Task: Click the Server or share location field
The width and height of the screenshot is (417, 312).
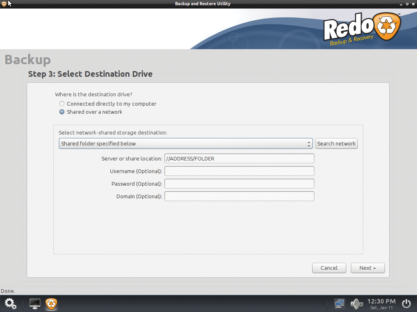Action: 239,158
